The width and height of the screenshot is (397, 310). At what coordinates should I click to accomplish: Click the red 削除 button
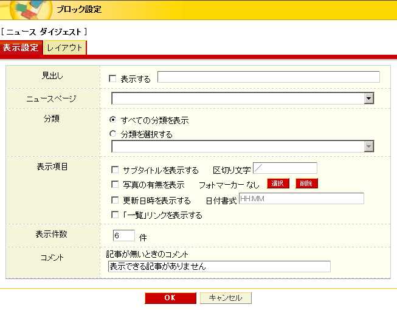tap(306, 184)
